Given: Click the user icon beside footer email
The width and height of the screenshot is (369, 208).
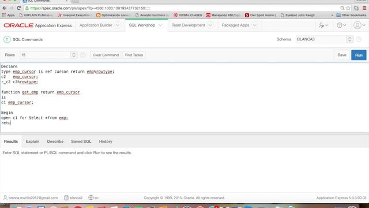Looking at the screenshot, I should [5, 198].
